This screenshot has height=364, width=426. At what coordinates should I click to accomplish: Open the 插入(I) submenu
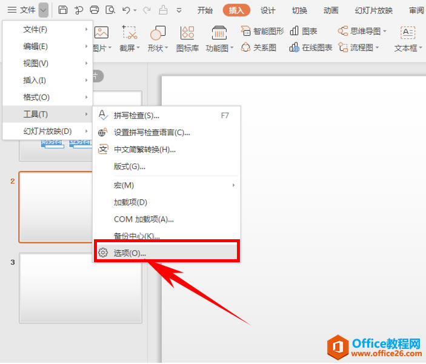(x=47, y=80)
